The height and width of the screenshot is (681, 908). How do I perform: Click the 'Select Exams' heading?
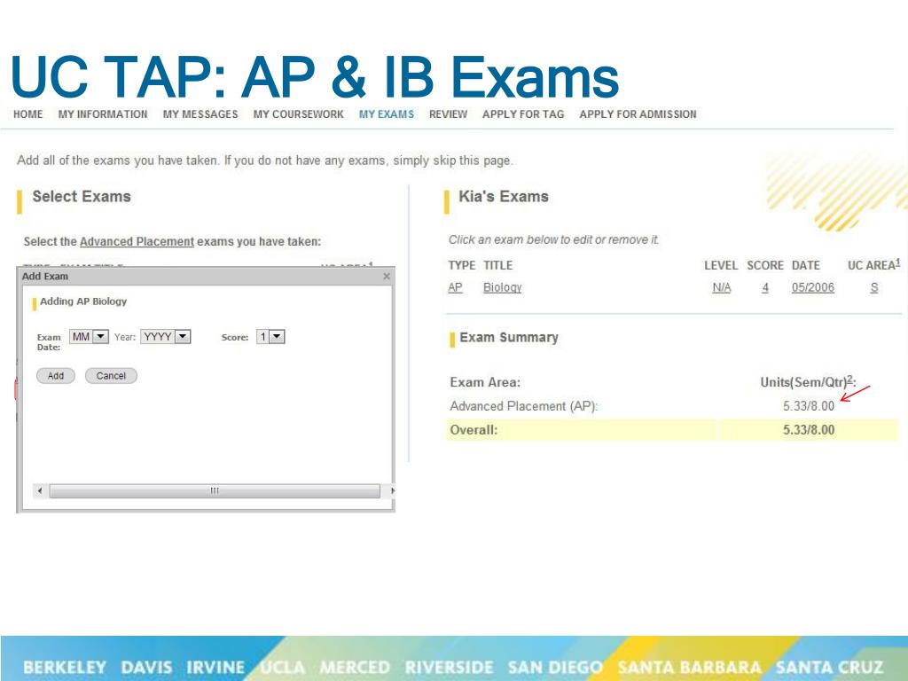(x=82, y=196)
